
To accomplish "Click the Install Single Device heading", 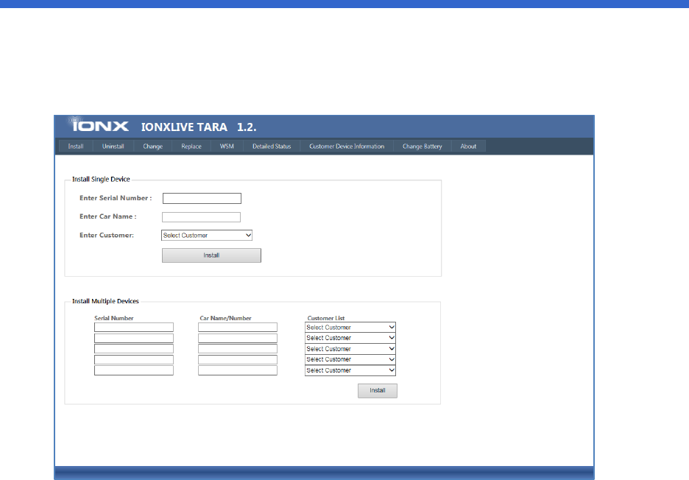I will click(101, 180).
